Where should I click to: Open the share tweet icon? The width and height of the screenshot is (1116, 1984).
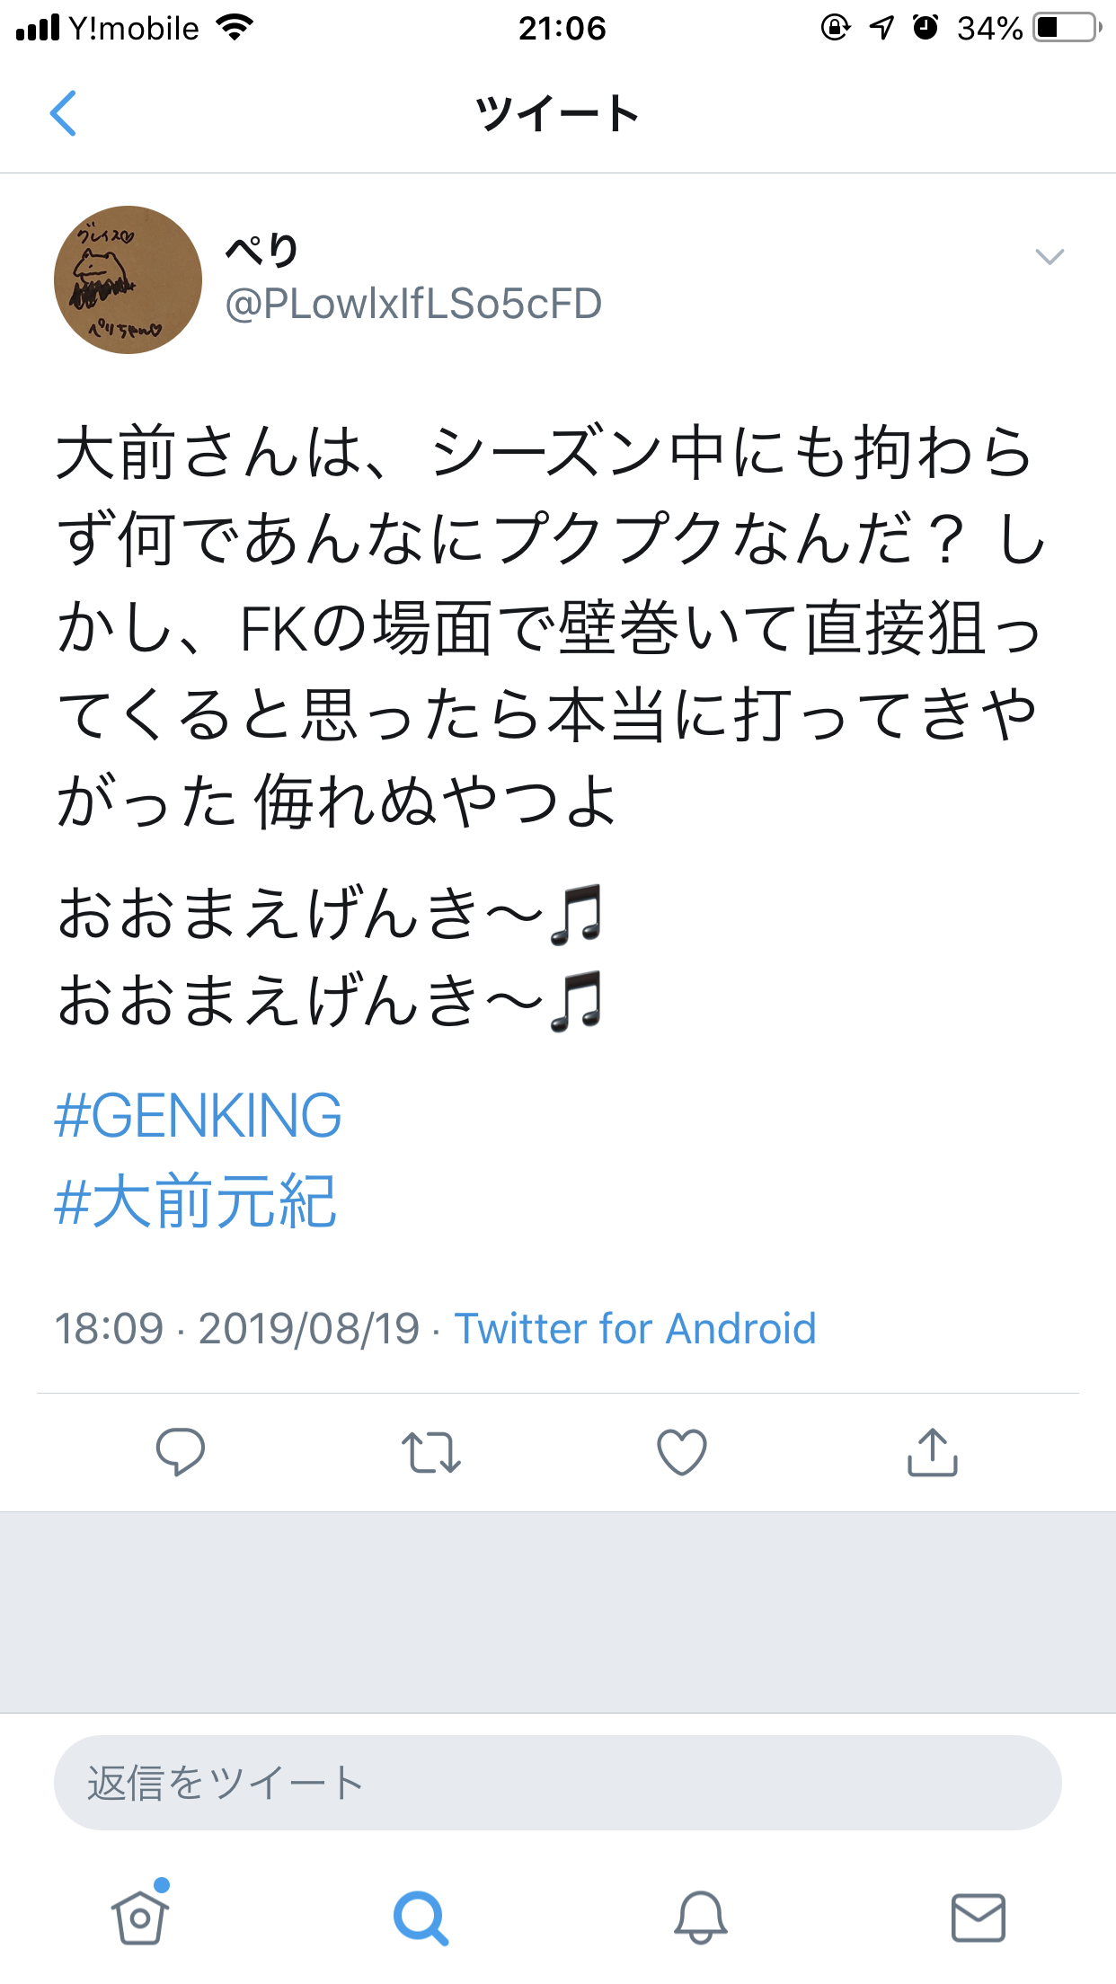point(933,1452)
